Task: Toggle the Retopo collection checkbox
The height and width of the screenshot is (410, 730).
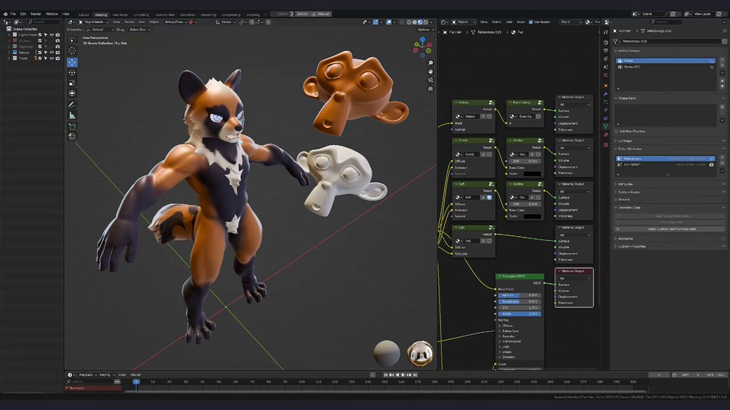Action: coord(40,53)
